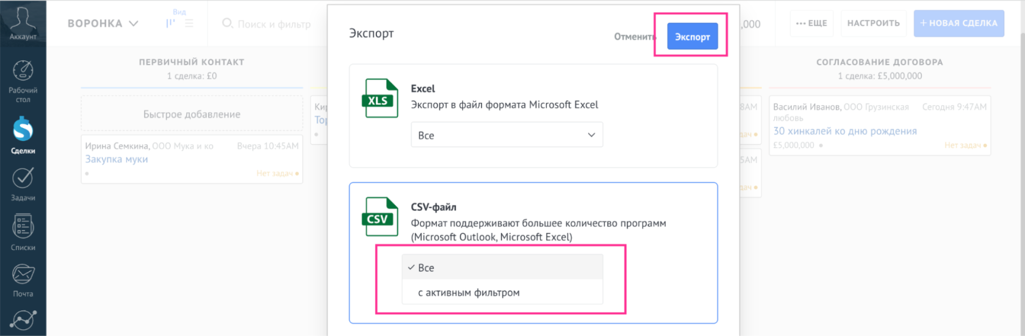Expand the Excel export Все dropdown
This screenshot has height=336, width=1025.
pos(506,135)
